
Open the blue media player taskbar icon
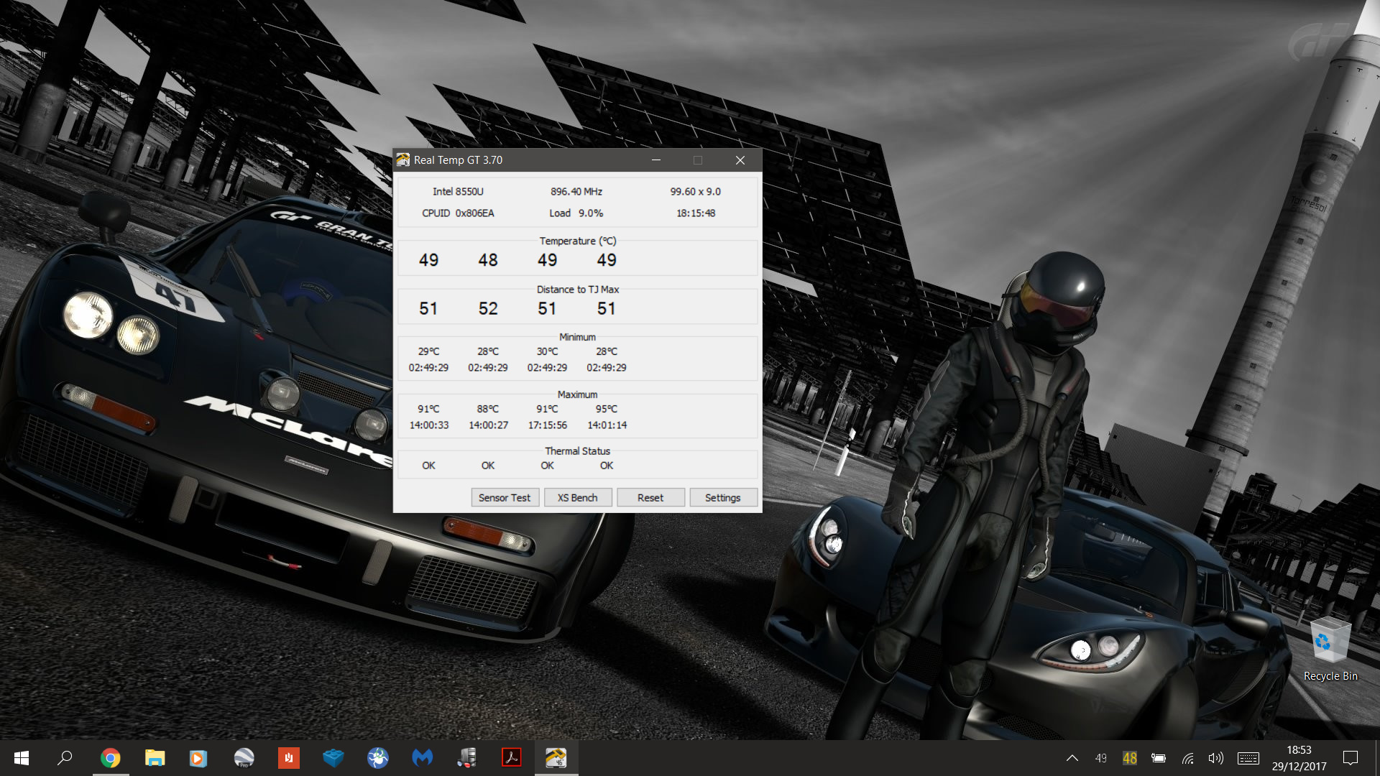(198, 758)
